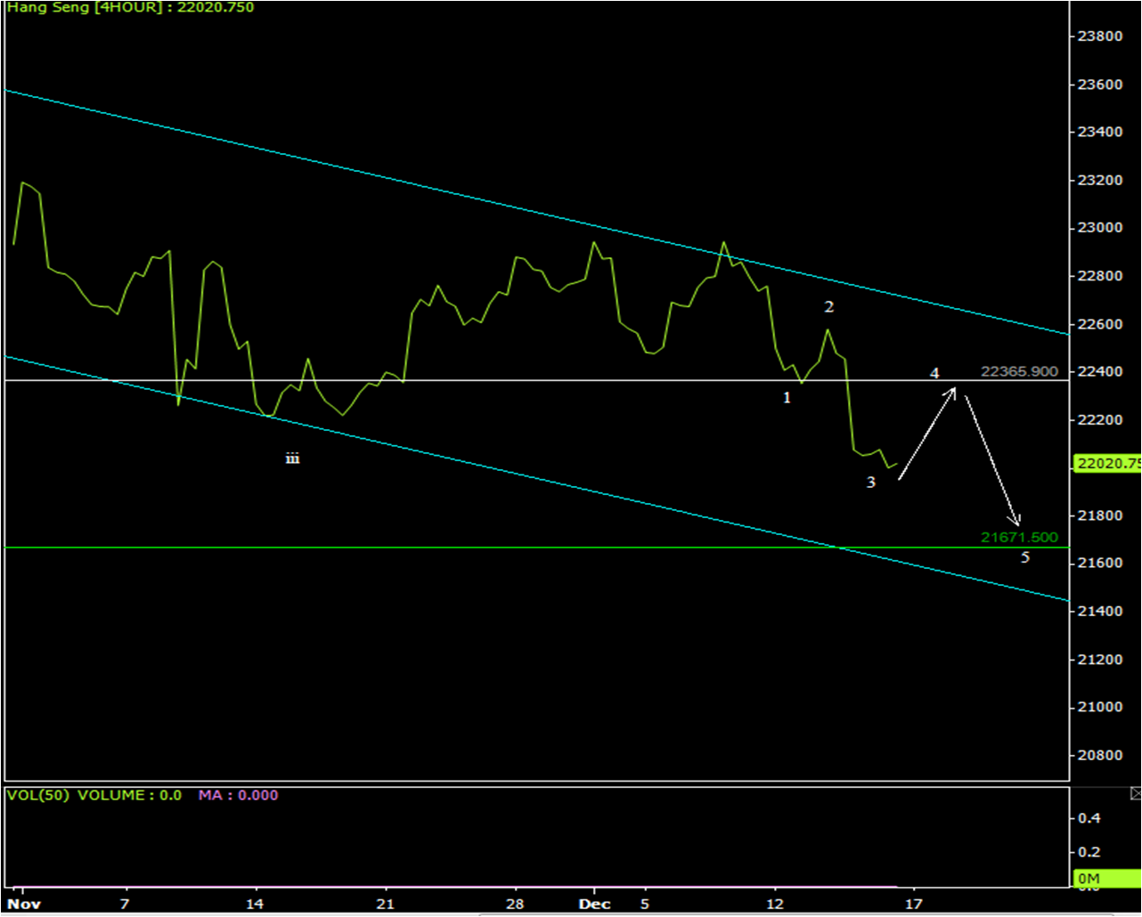Click the 21671.500 target level label

tap(1019, 537)
